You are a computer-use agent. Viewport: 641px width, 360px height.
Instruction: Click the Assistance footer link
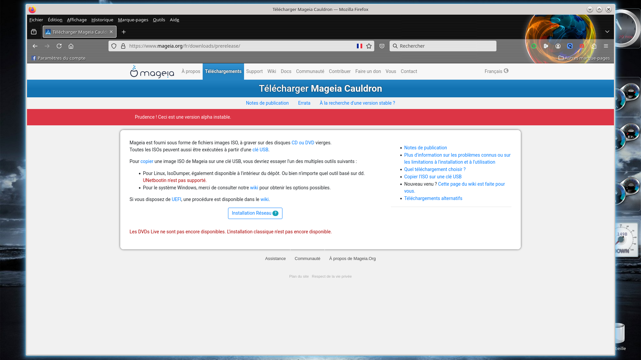(275, 259)
